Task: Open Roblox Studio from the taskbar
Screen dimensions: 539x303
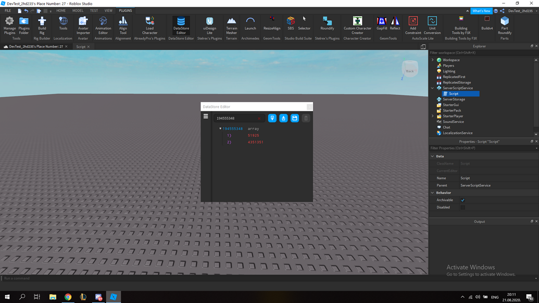Action: point(114,297)
